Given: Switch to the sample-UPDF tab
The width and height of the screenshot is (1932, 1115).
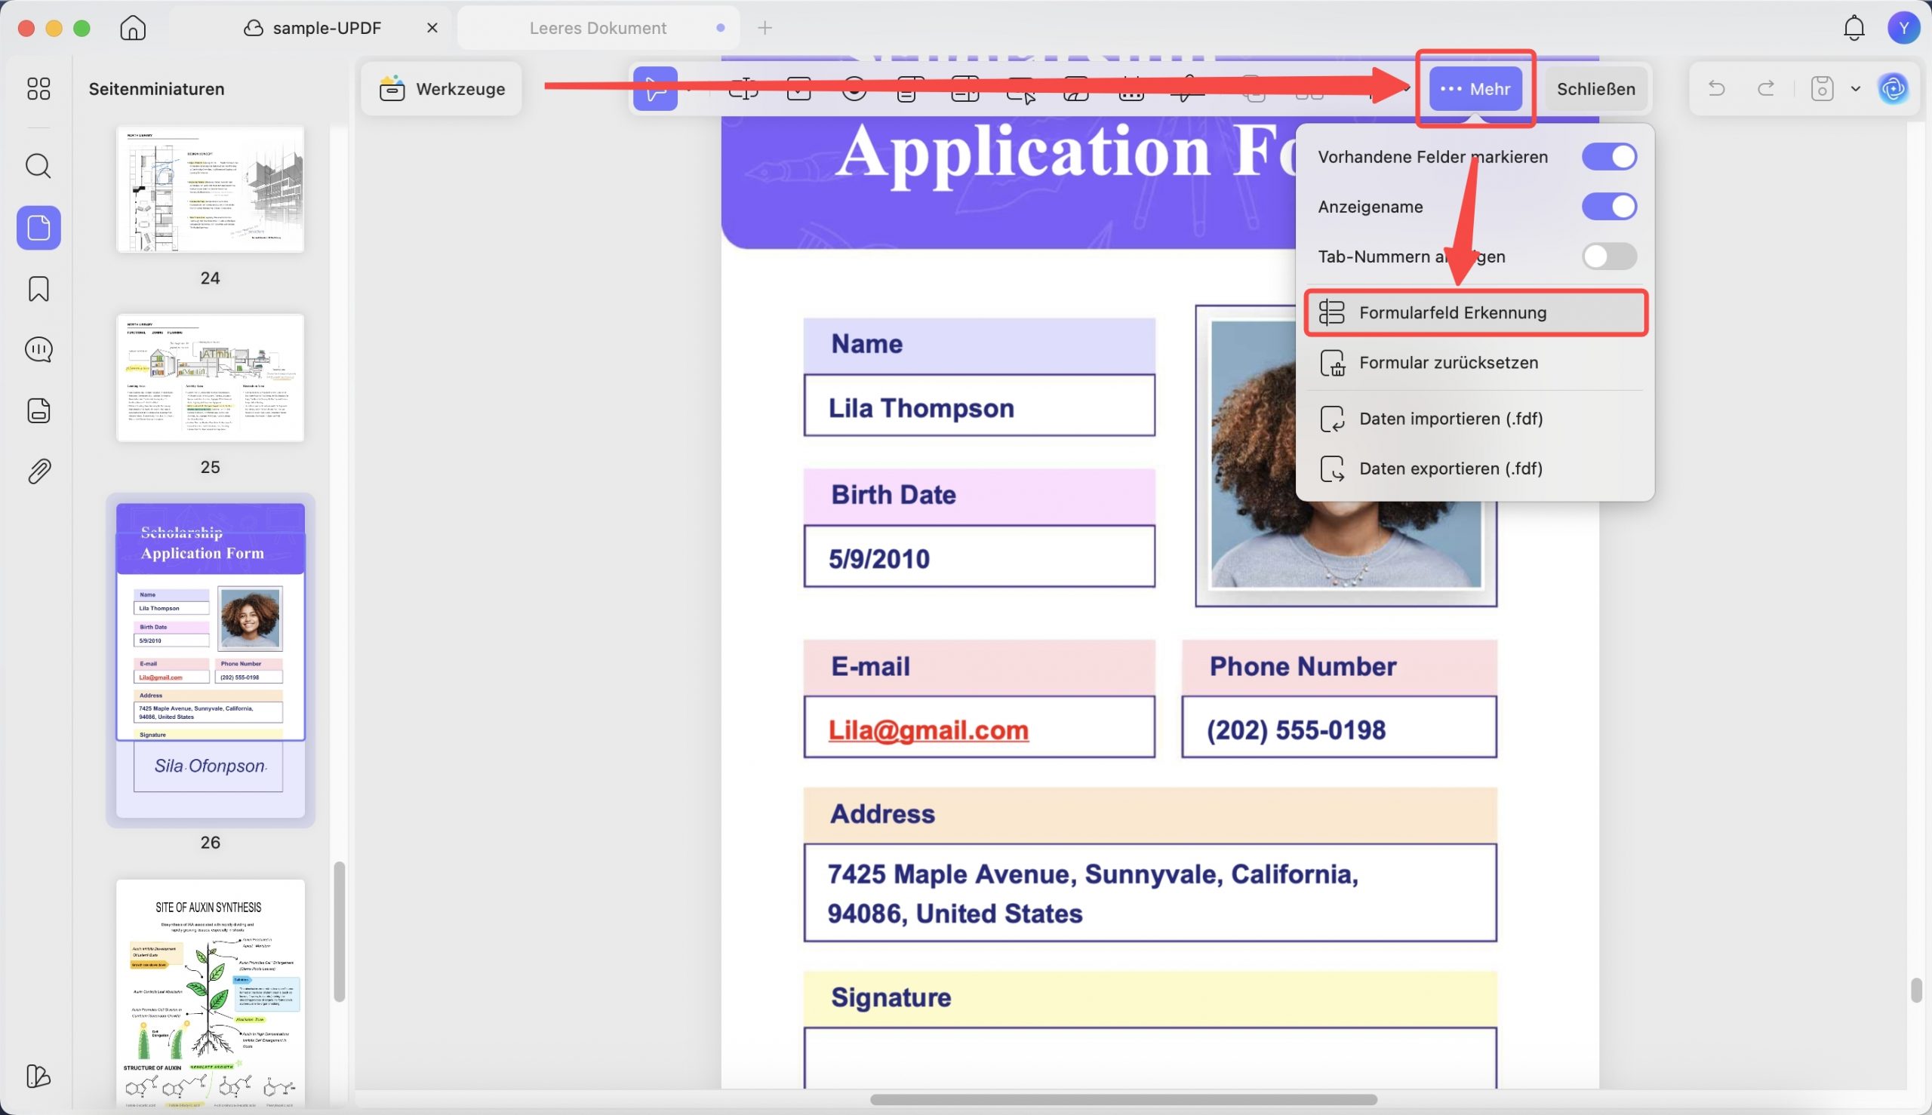Looking at the screenshot, I should click(312, 28).
